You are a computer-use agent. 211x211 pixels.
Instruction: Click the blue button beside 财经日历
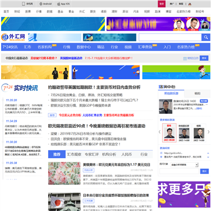[204, 58]
